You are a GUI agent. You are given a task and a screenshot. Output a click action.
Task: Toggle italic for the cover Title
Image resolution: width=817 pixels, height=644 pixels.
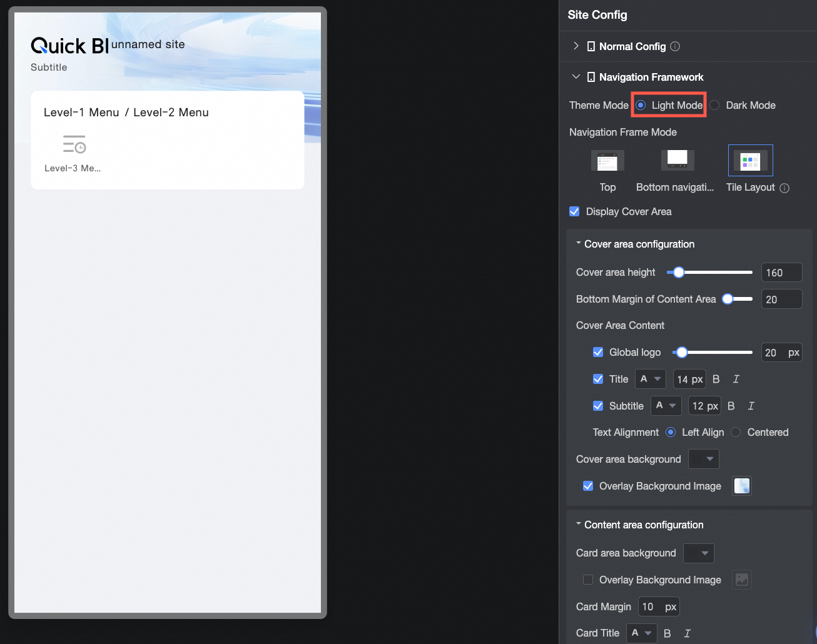[x=736, y=379]
